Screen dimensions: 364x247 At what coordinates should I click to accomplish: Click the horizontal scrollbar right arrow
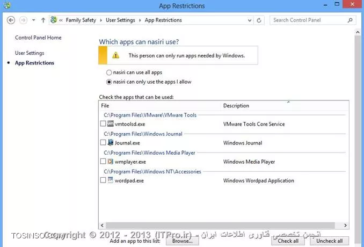pyautogui.click(x=345, y=225)
